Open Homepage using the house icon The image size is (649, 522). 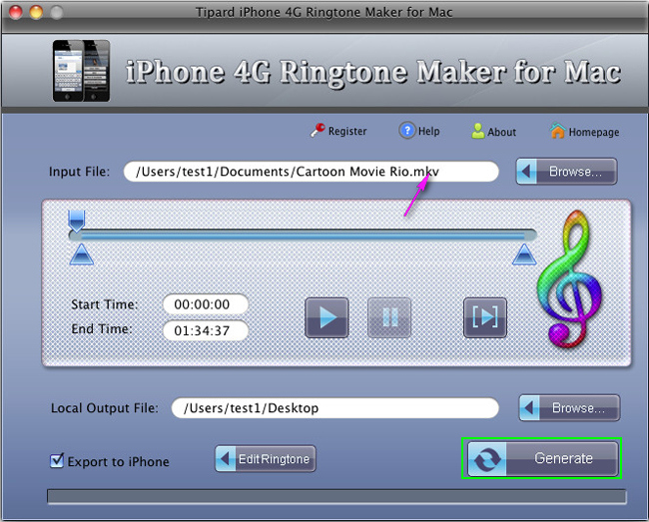point(557,131)
